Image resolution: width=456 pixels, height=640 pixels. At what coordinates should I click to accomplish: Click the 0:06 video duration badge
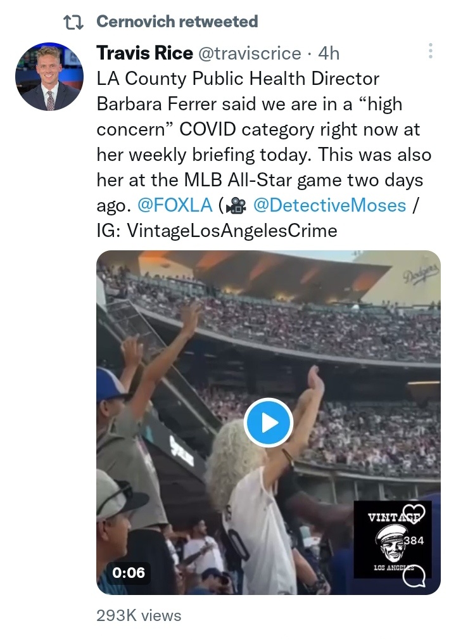pos(129,572)
